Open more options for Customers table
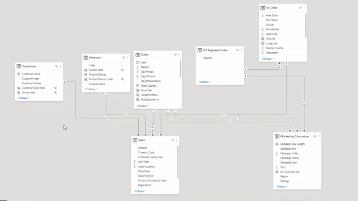This screenshot has width=358, height=201. [60, 66]
